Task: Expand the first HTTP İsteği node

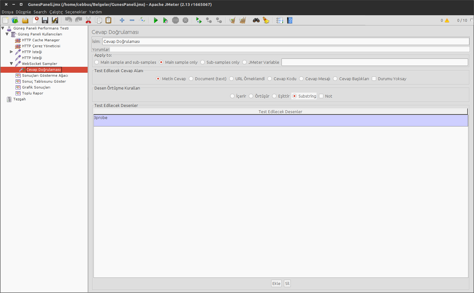Action: 11,52
